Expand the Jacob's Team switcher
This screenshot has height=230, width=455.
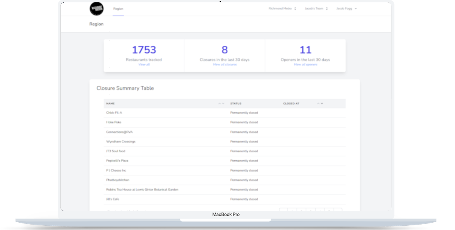tap(316, 9)
